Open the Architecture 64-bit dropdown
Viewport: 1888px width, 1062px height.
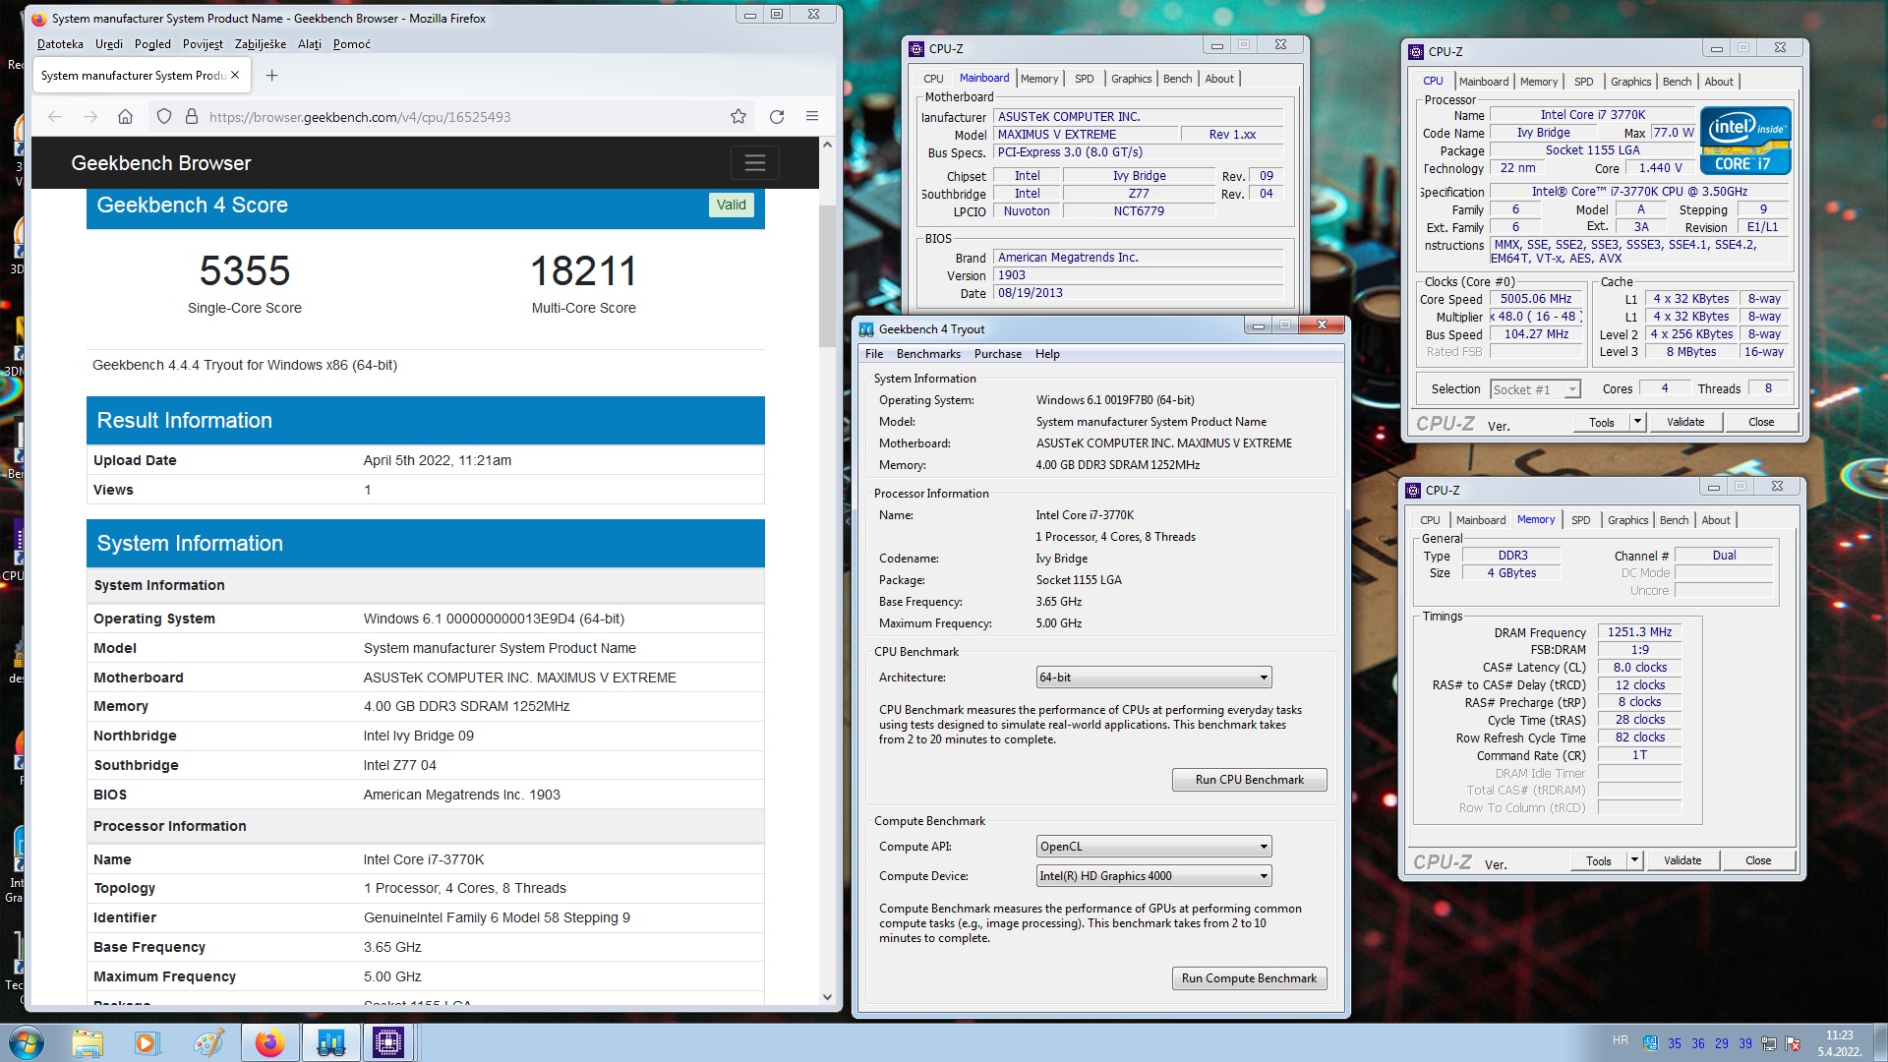click(1154, 678)
